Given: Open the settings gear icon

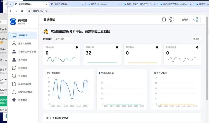Looking at the screenshot, I should tap(171, 20).
